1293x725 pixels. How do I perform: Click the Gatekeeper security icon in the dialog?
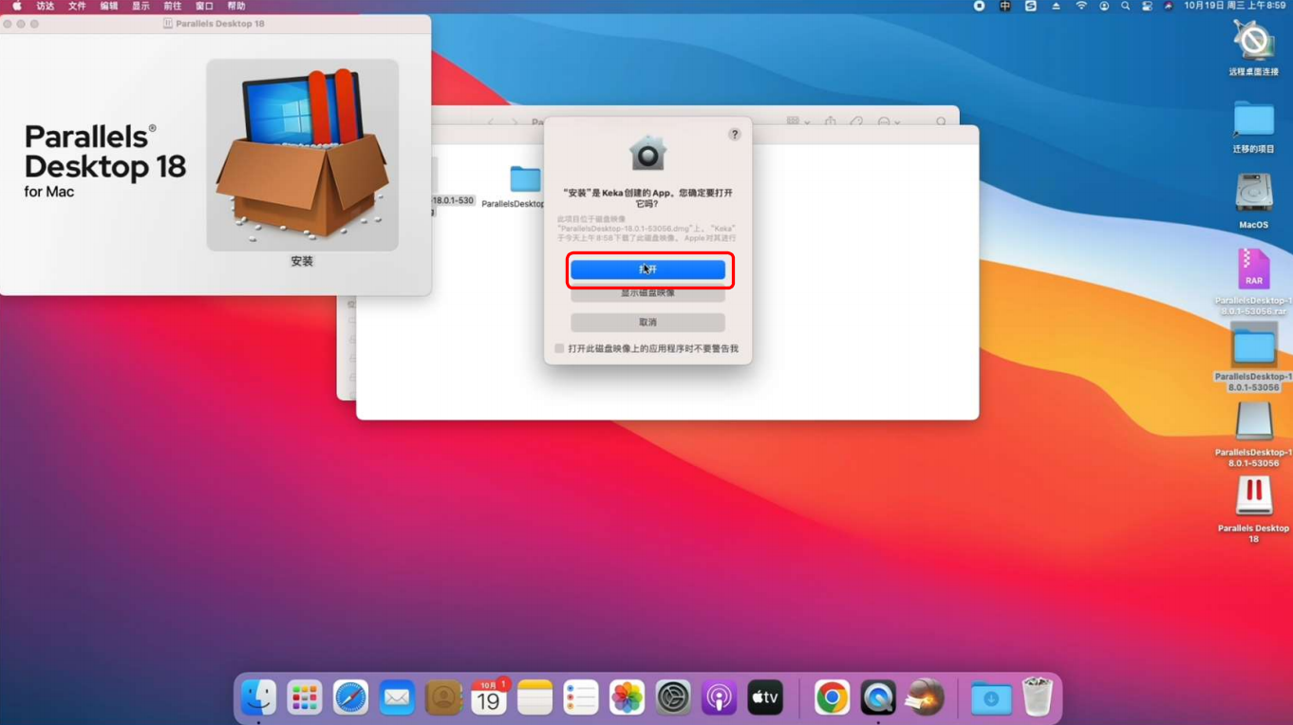[647, 154]
